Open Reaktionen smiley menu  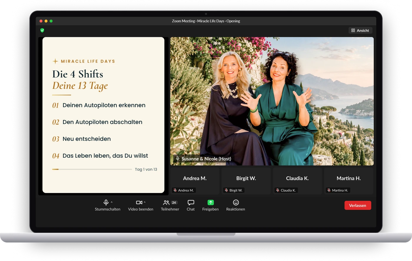pos(235,205)
